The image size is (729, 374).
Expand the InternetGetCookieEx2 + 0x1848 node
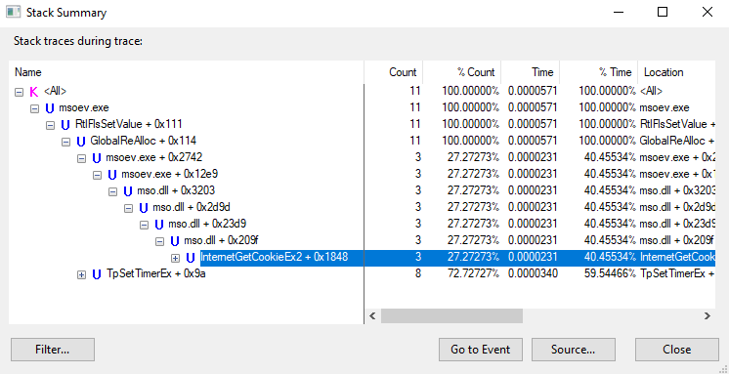click(x=175, y=258)
